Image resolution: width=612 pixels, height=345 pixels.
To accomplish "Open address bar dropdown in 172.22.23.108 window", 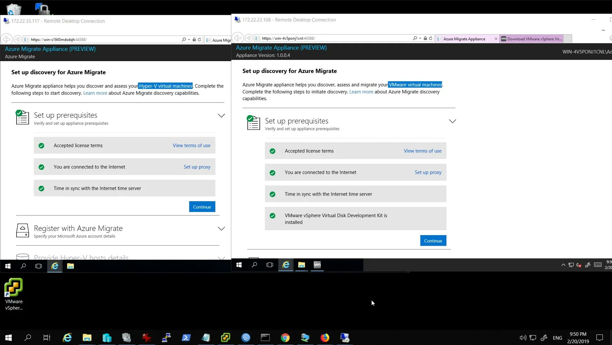I will 420,38.
